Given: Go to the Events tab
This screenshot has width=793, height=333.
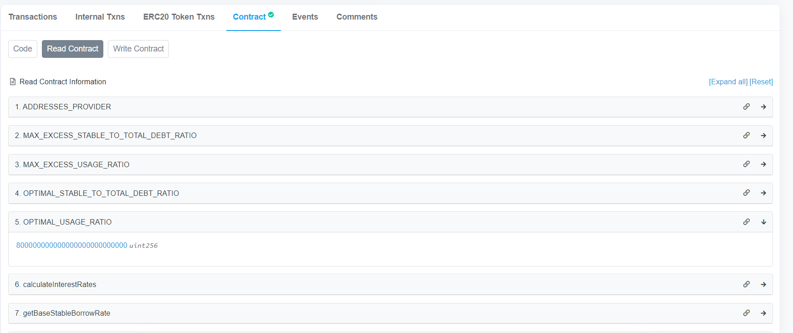Looking at the screenshot, I should click(x=305, y=17).
